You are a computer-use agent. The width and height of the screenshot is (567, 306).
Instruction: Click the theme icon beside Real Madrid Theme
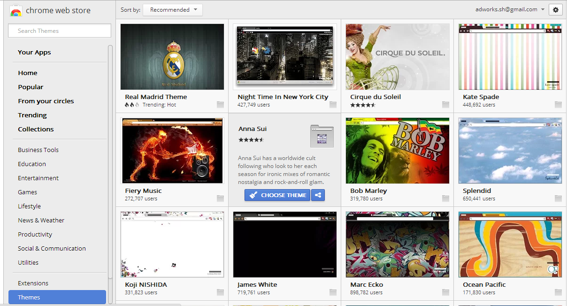(x=221, y=105)
